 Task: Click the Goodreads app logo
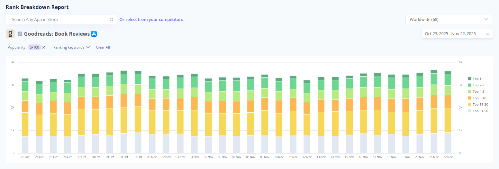10,34
